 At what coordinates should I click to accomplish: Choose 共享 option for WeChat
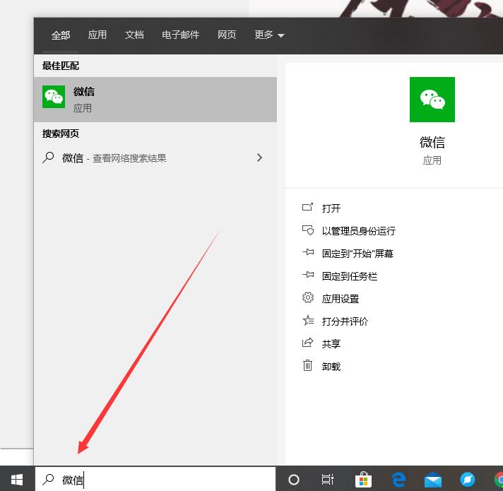tap(331, 344)
